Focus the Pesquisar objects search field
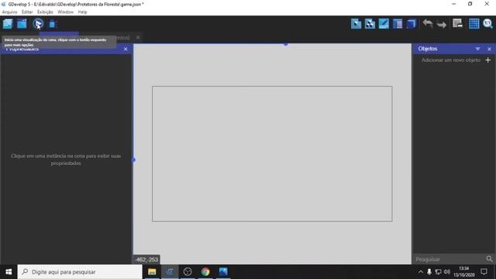The height and width of the screenshot is (279, 496). pos(449,259)
